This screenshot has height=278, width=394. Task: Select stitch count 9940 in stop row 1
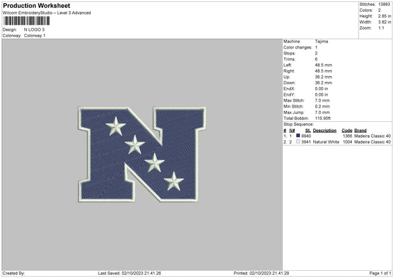coord(306,136)
